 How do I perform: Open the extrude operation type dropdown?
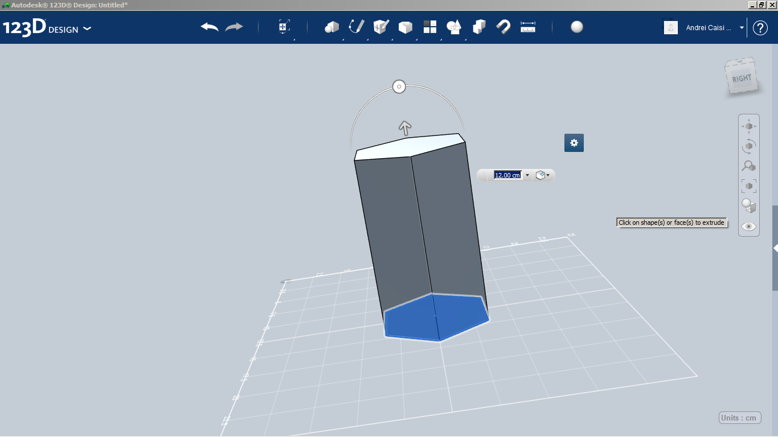[x=543, y=175]
